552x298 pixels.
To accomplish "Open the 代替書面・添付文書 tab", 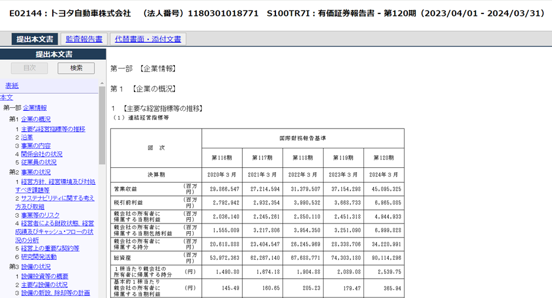I will 148,39.
